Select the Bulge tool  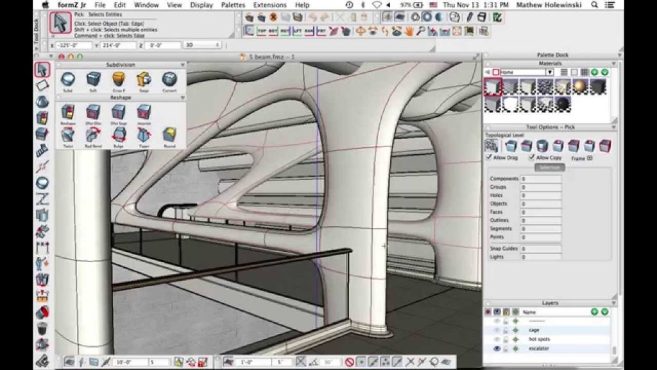(119, 135)
